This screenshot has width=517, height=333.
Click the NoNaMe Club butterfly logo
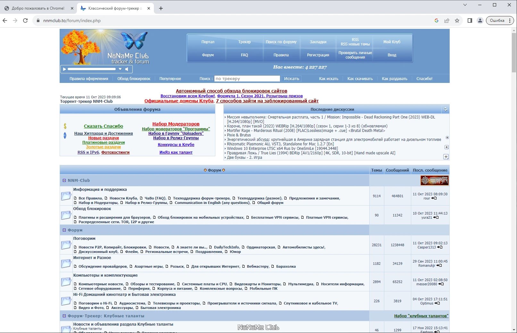[x=134, y=40]
